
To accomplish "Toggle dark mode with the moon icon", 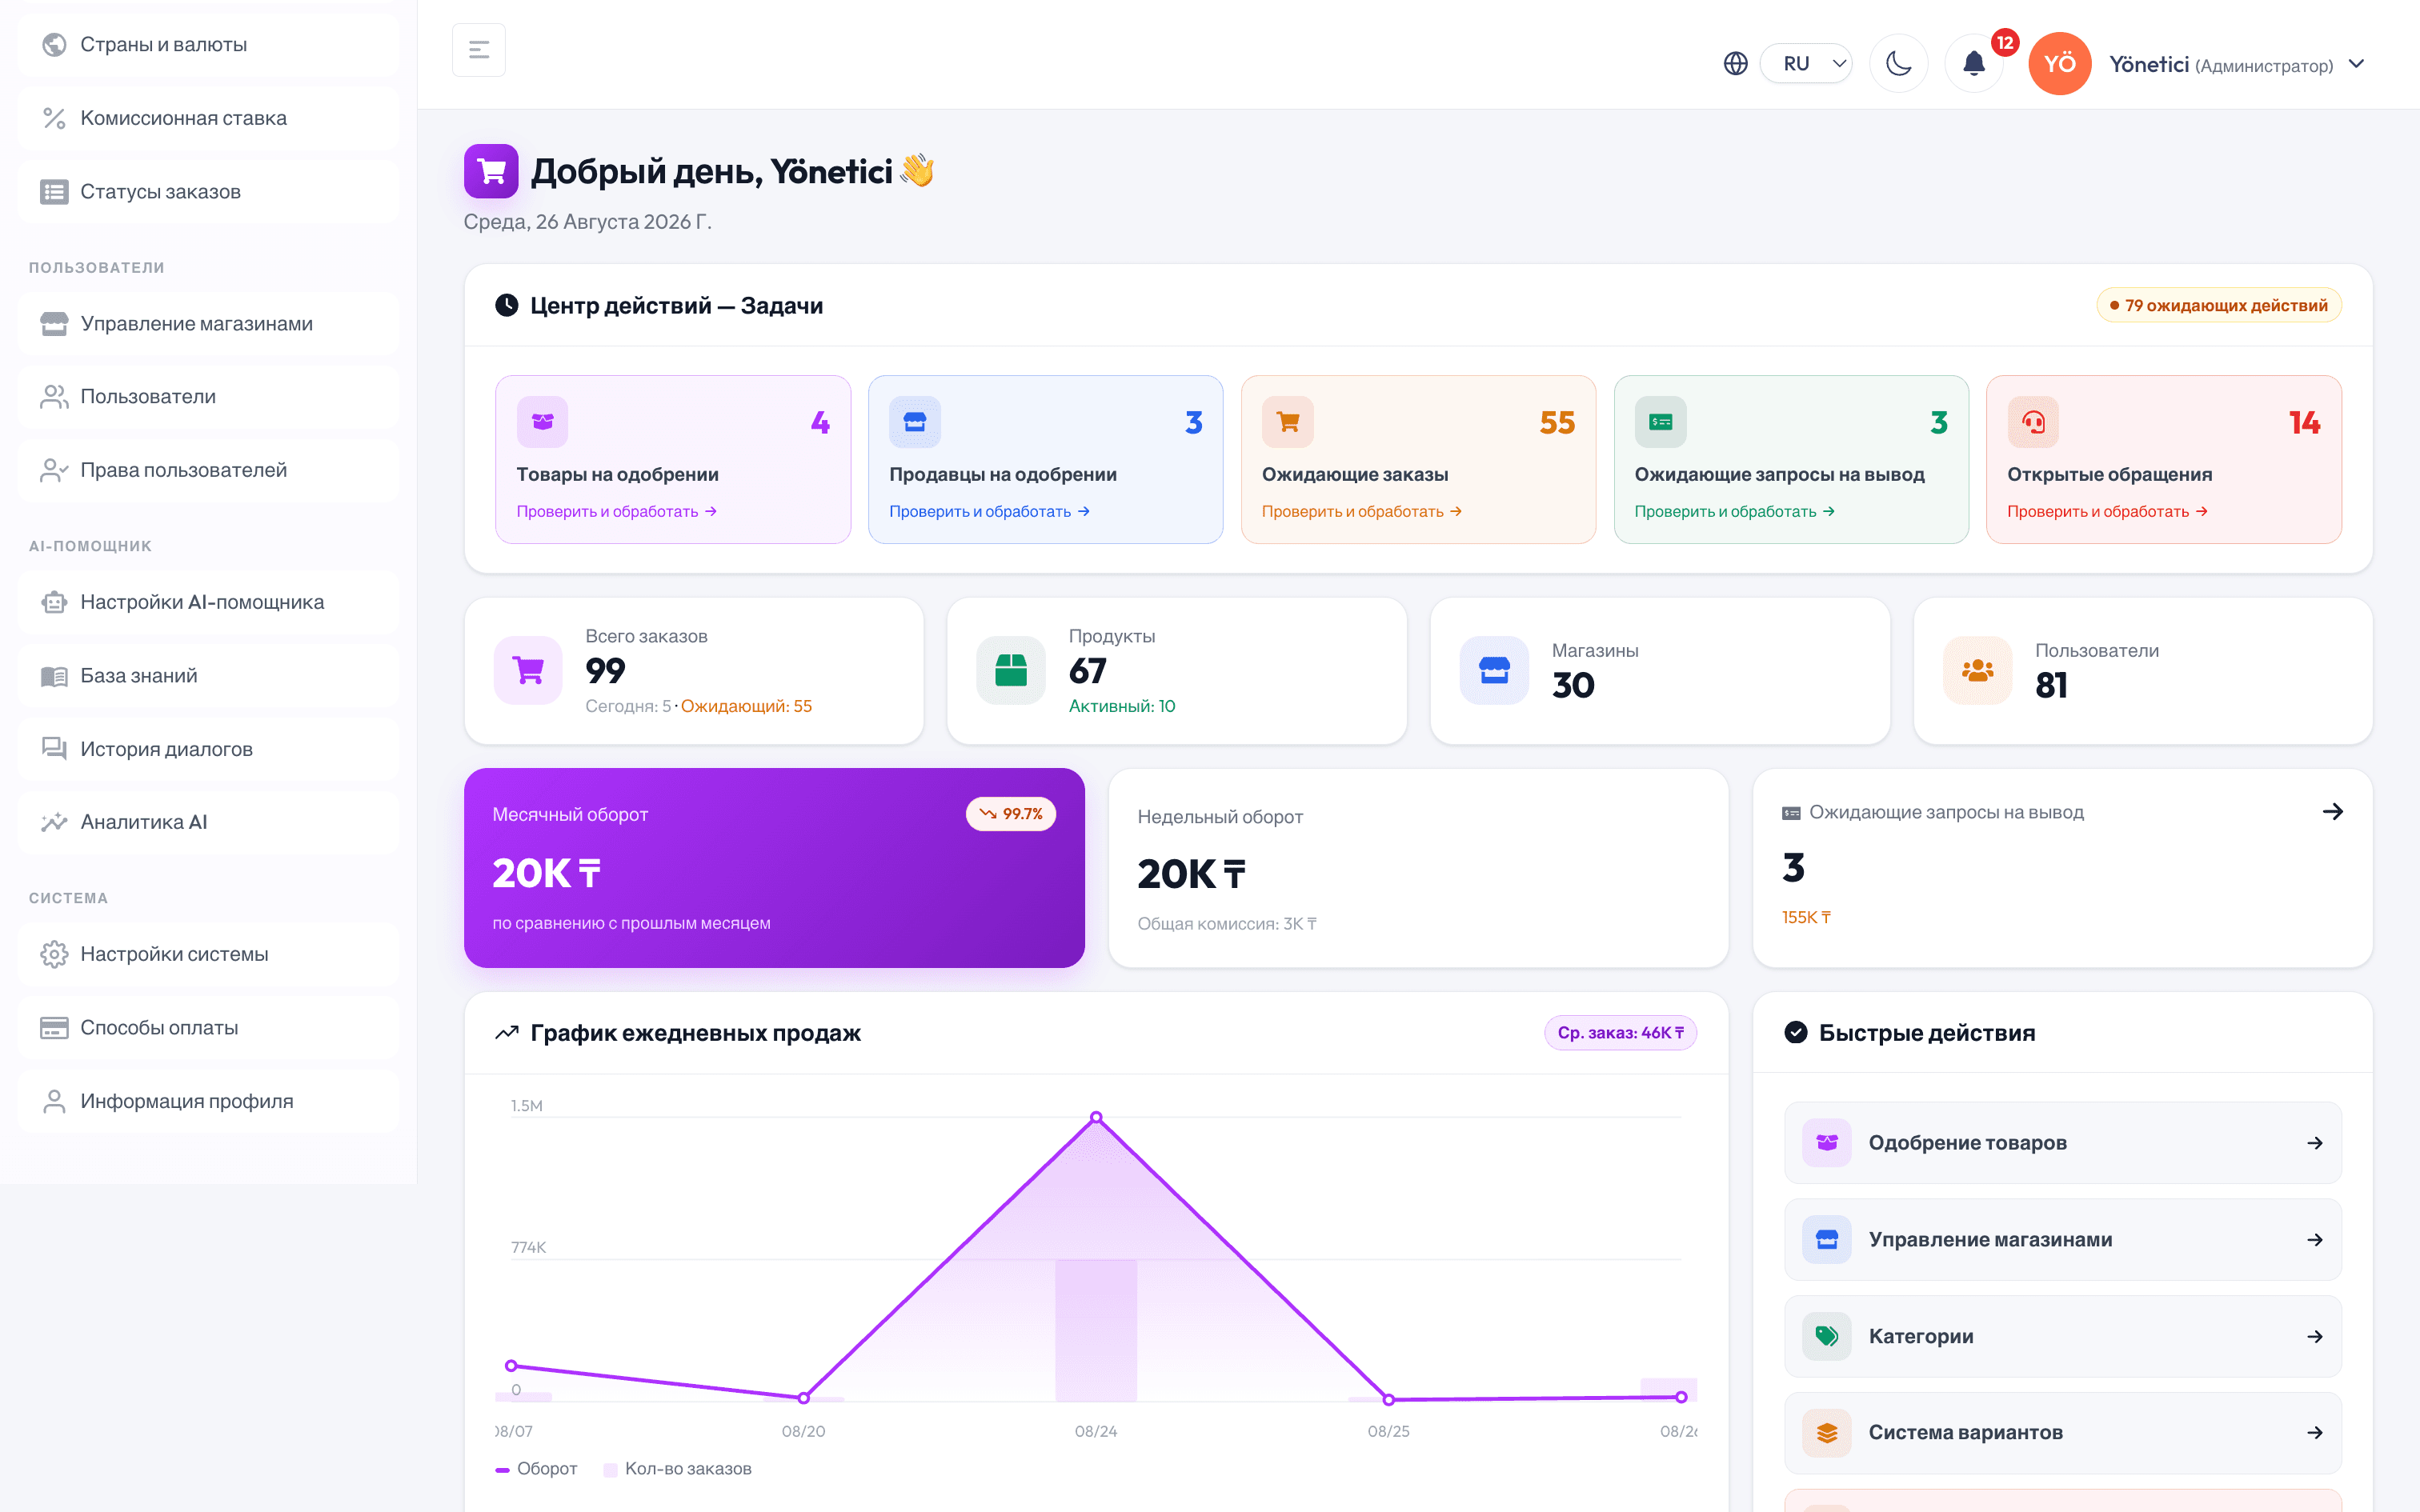I will [x=1898, y=64].
